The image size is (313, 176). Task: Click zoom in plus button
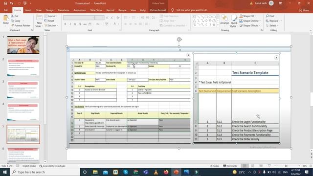(x=299, y=166)
